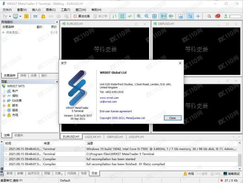Close the Market Watch (市场报价) panel

point(57,22)
